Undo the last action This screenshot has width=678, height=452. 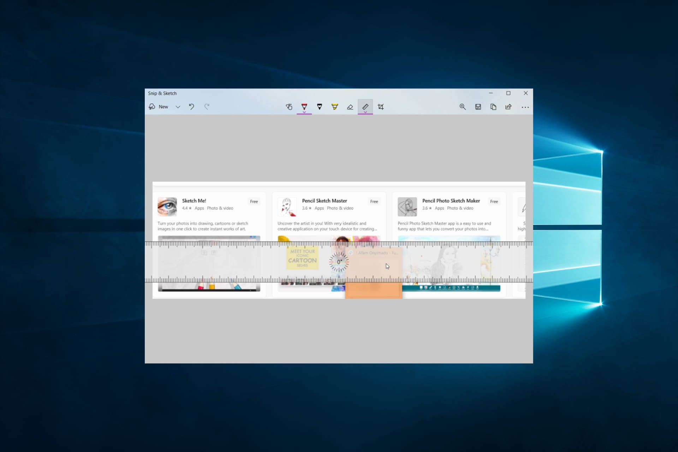[191, 107]
